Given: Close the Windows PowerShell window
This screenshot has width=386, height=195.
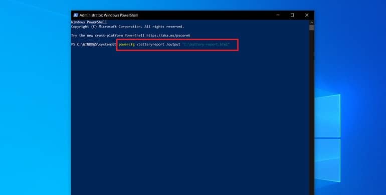Looking at the screenshot, I should pyautogui.click(x=307, y=15).
